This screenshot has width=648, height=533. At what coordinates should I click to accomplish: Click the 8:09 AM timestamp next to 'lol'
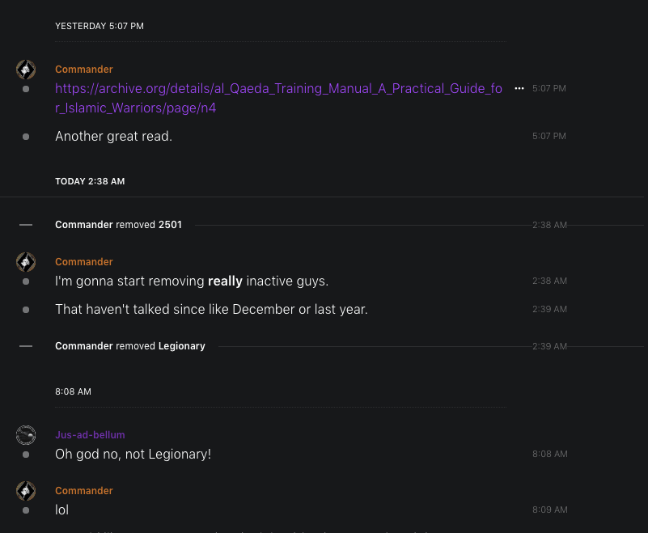549,510
